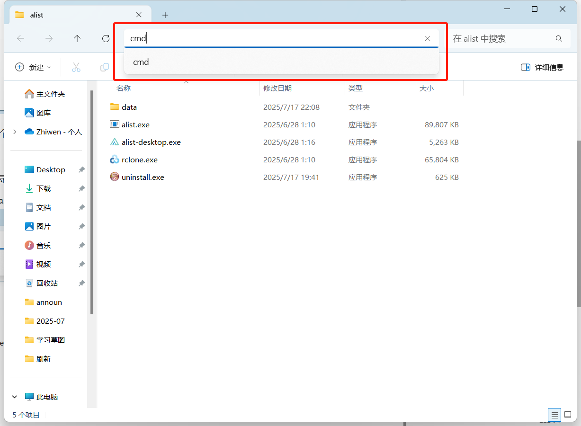Image resolution: width=581 pixels, height=426 pixels.
Task: Clear the address bar with X
Action: click(428, 38)
